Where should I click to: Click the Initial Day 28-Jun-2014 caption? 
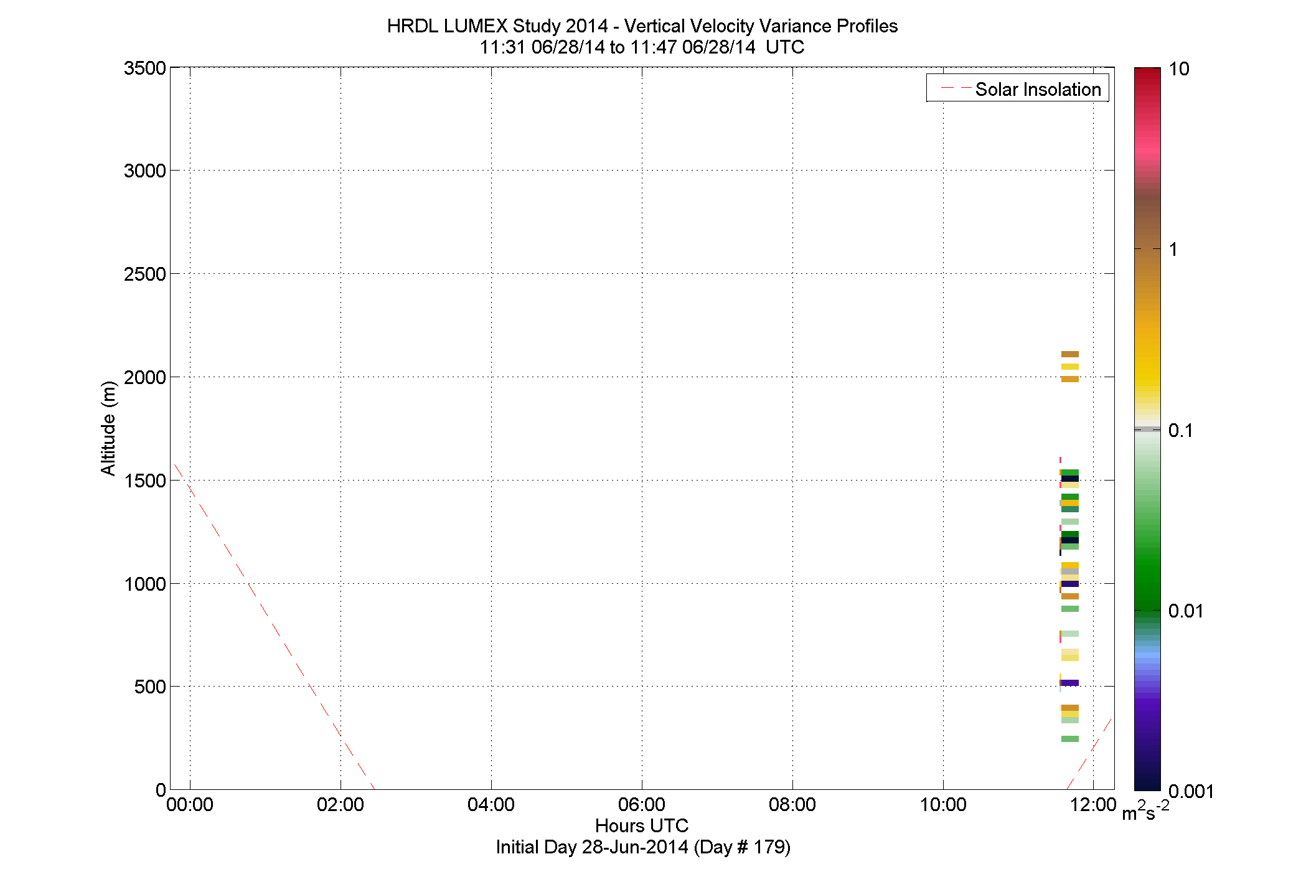(643, 847)
